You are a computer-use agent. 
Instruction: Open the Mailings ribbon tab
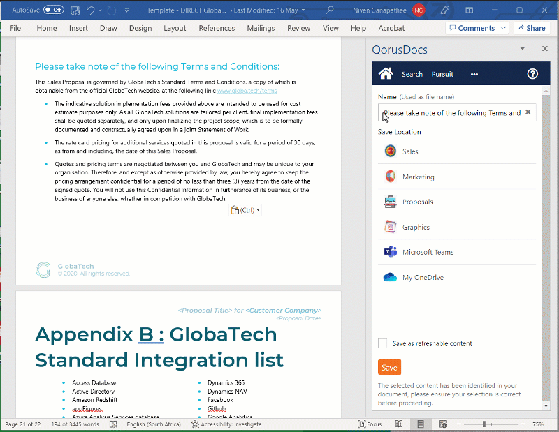pyautogui.click(x=261, y=28)
